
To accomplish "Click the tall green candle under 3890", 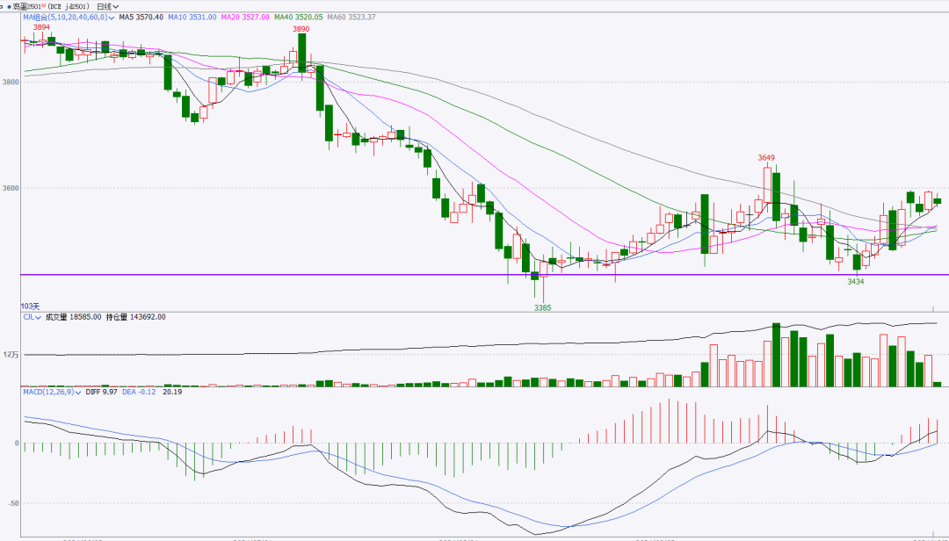I will coord(302,54).
